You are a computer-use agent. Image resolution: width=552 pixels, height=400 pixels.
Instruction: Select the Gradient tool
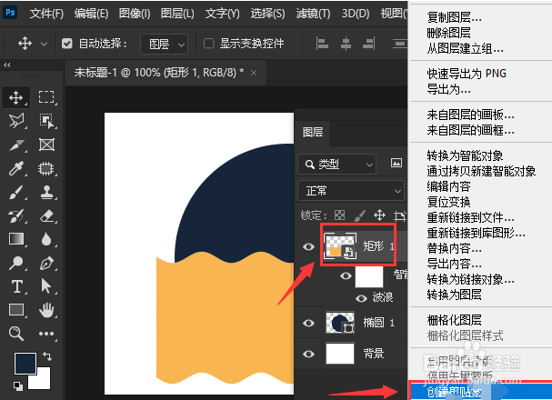pyautogui.click(x=16, y=239)
